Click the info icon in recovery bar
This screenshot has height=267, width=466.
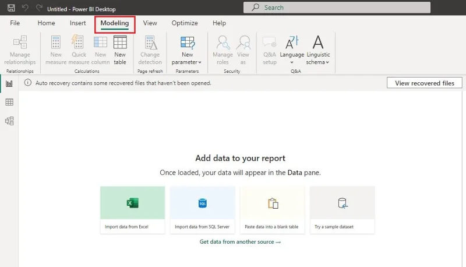pyautogui.click(x=27, y=83)
